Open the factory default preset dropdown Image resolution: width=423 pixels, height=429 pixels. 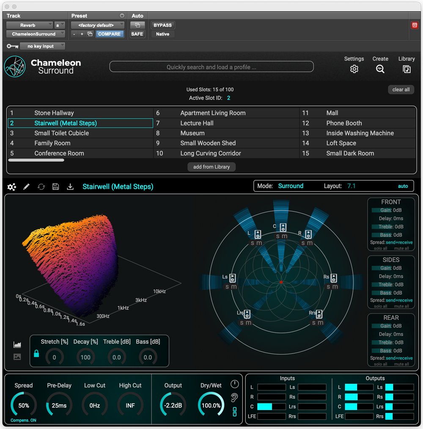tap(97, 25)
